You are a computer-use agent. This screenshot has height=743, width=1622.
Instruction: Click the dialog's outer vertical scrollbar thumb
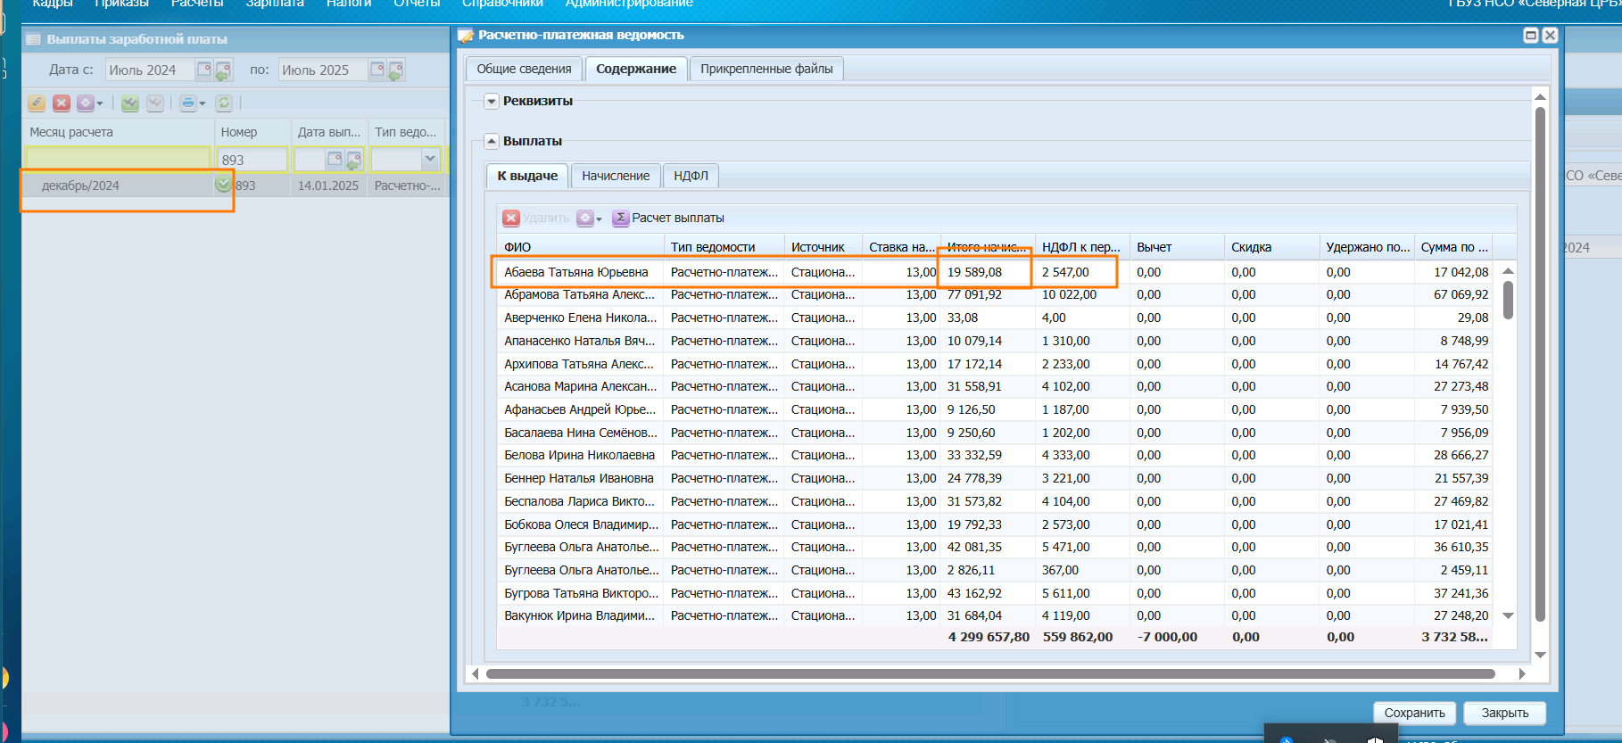pyautogui.click(x=1540, y=364)
